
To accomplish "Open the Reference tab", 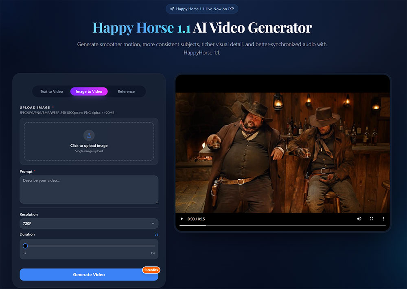I will (126, 91).
